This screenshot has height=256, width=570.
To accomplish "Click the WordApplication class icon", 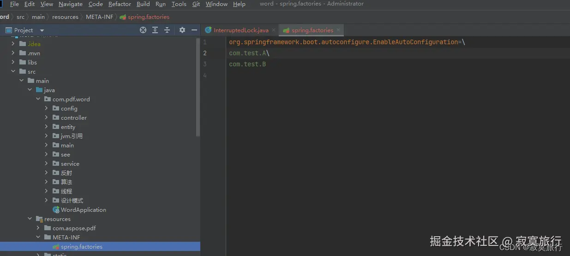I will tap(56, 209).
